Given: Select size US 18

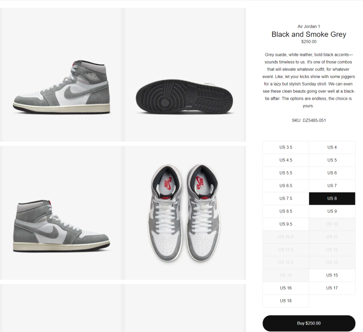Looking at the screenshot, I should (286, 300).
